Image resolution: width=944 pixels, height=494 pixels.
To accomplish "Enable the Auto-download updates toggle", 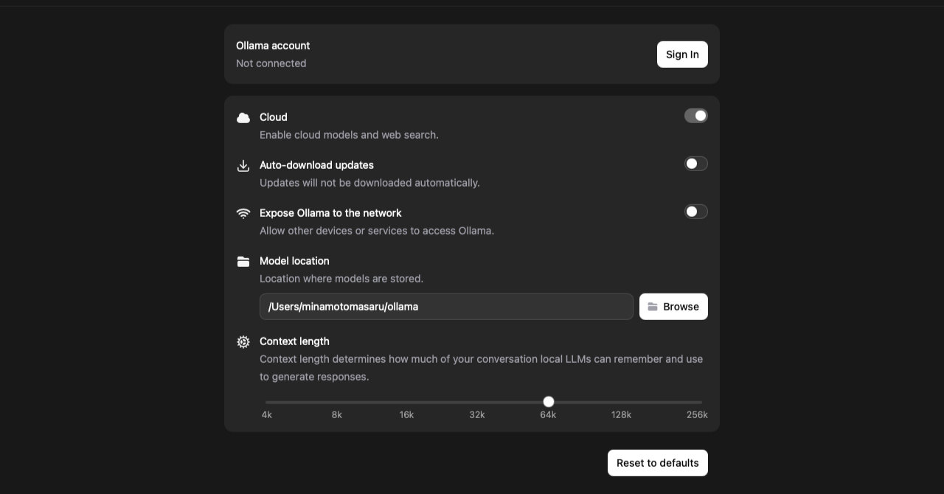I will 695,164.
